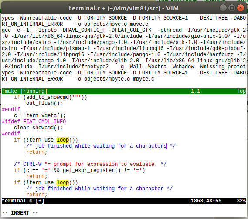
Task: Maximize the VIM window
Action: click(232, 8)
